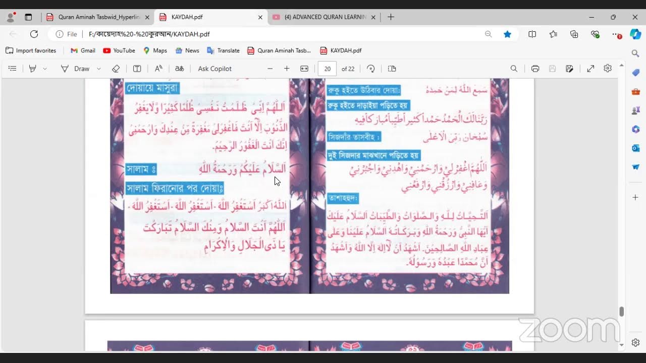Open the sidebar Microsoft 365 icon

point(636,129)
